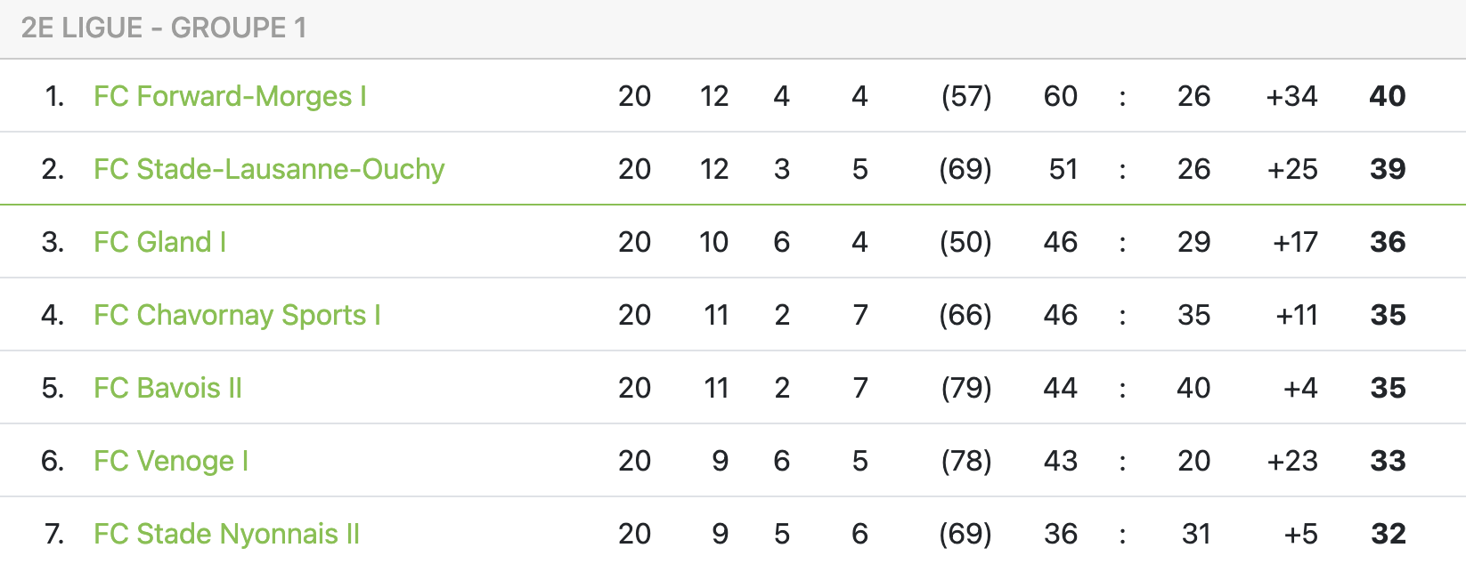Click the 33 points total for FC Venoge
This screenshot has height=564, width=1466.
tap(1387, 461)
